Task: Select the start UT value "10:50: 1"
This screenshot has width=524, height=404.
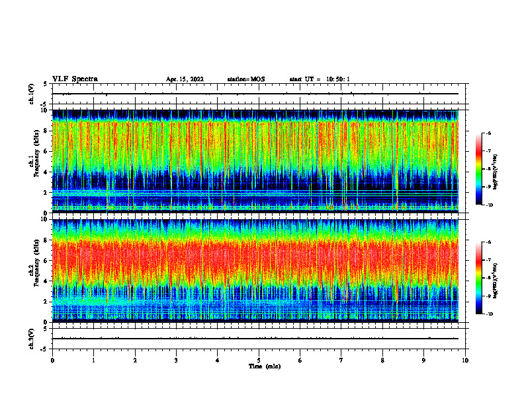Action: tap(338, 79)
